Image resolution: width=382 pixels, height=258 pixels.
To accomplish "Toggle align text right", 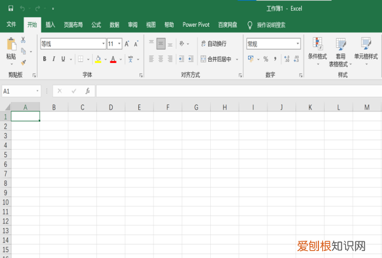I will [170, 59].
